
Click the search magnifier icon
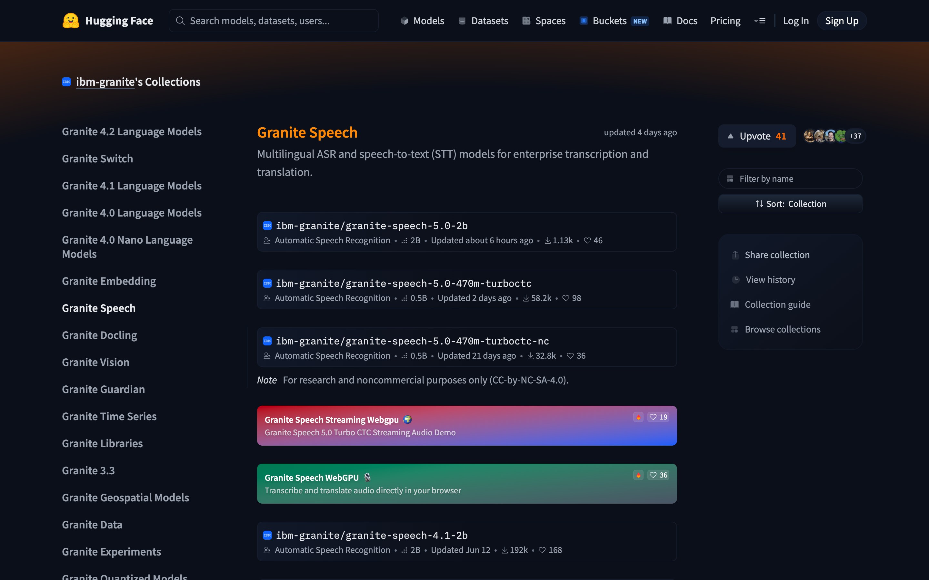(x=180, y=21)
